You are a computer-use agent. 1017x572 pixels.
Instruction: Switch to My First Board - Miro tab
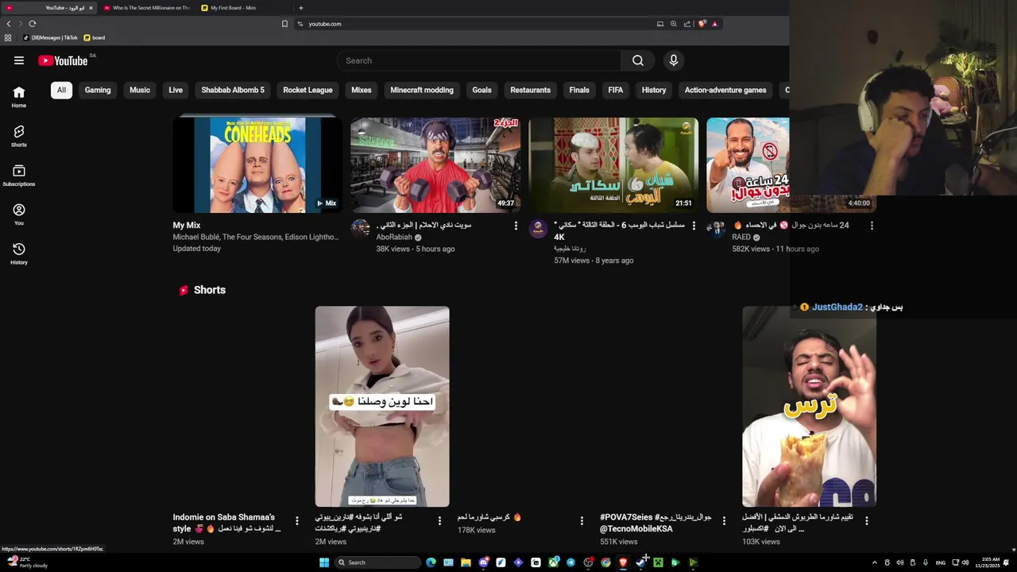(x=245, y=8)
